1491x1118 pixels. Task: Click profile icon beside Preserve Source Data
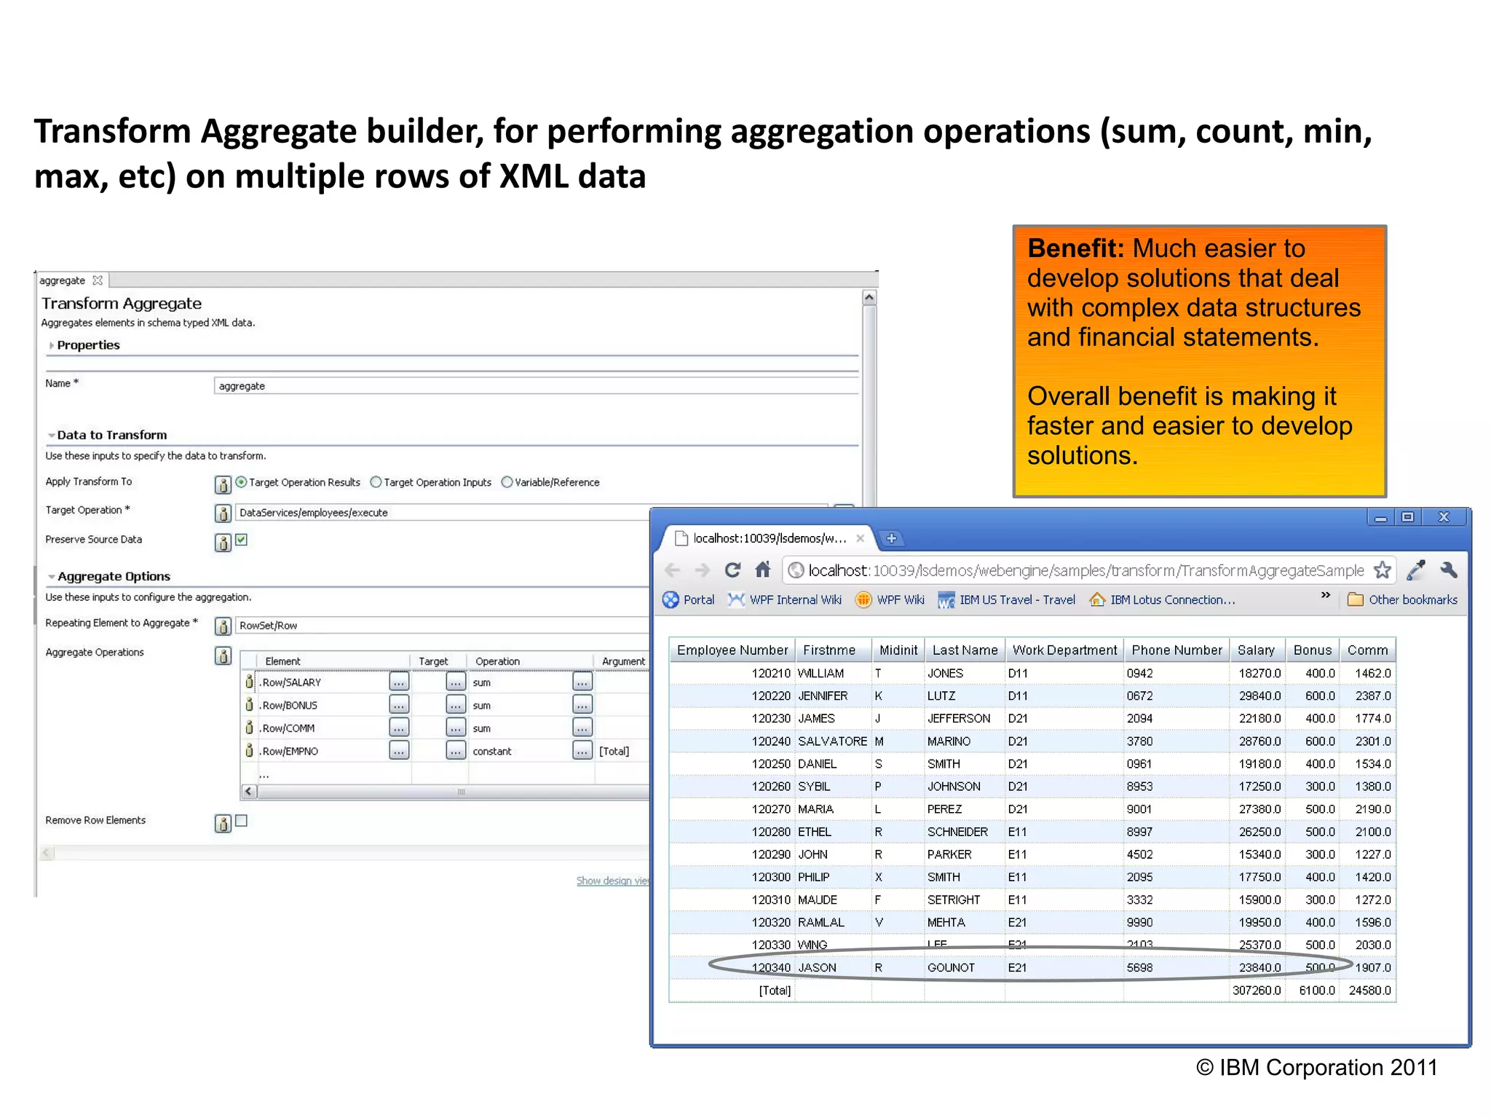coord(223,543)
